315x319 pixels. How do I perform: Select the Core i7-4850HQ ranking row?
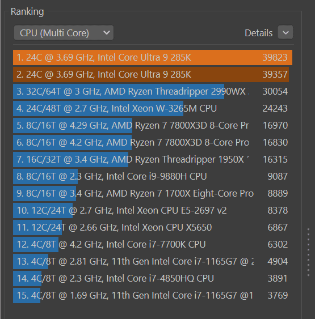153,278
